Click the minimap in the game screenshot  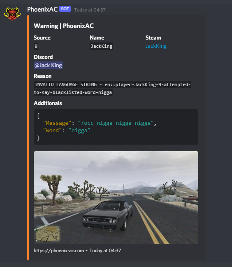[48, 234]
